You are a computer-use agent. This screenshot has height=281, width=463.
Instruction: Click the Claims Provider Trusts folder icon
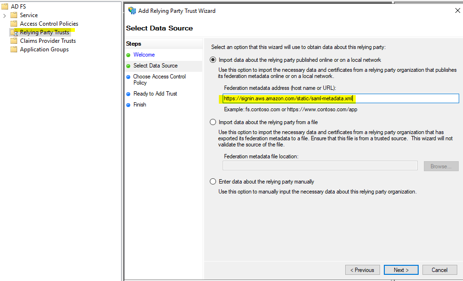(x=14, y=40)
